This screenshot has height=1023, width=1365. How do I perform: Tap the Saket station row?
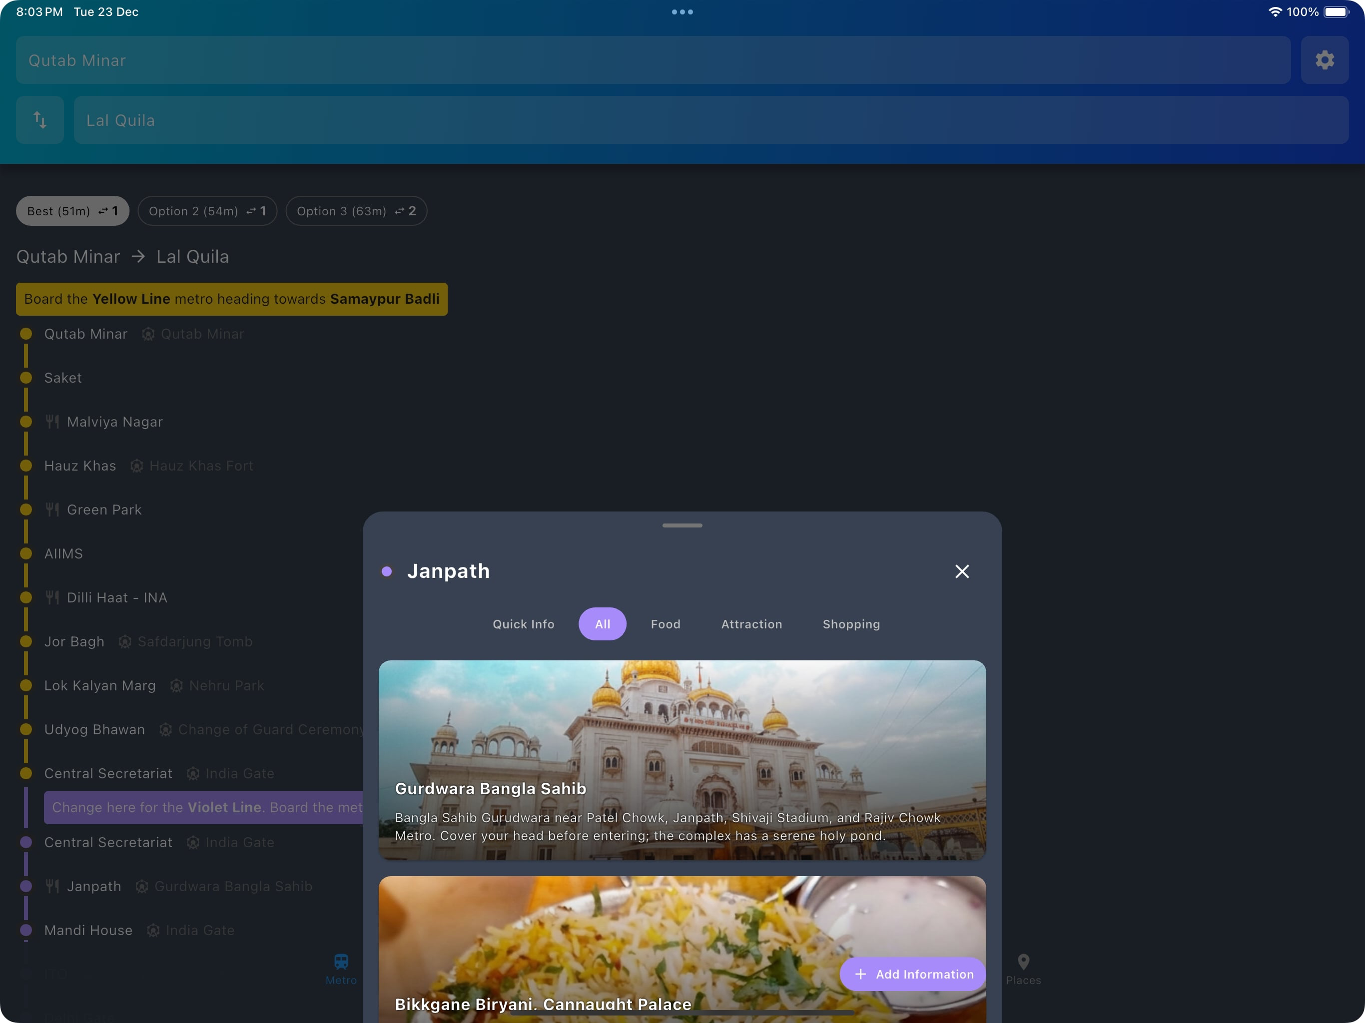[63, 378]
